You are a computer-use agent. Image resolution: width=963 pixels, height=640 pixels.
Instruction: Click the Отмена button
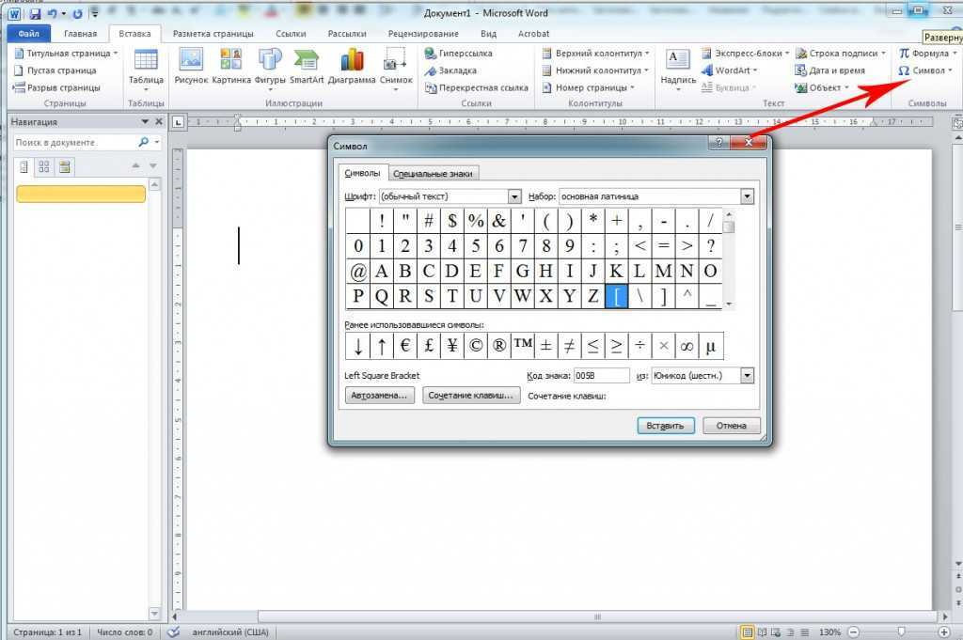click(731, 426)
